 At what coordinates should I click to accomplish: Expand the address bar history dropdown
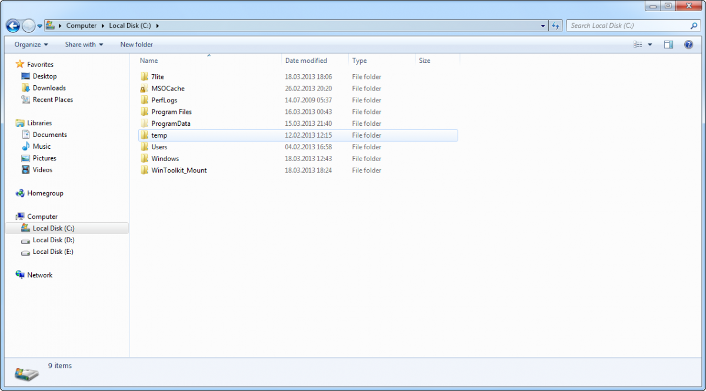click(x=542, y=26)
